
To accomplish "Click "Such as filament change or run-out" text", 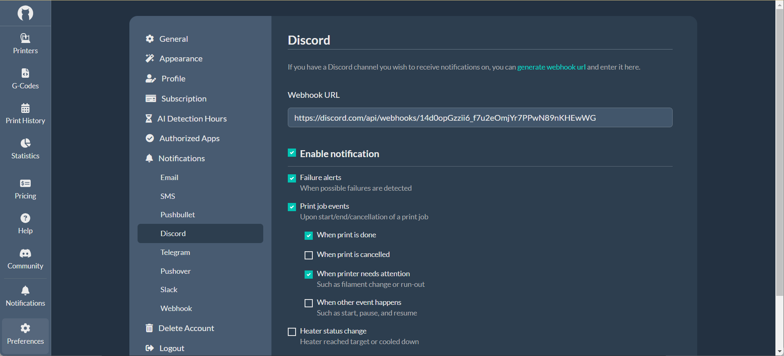I will (x=371, y=284).
